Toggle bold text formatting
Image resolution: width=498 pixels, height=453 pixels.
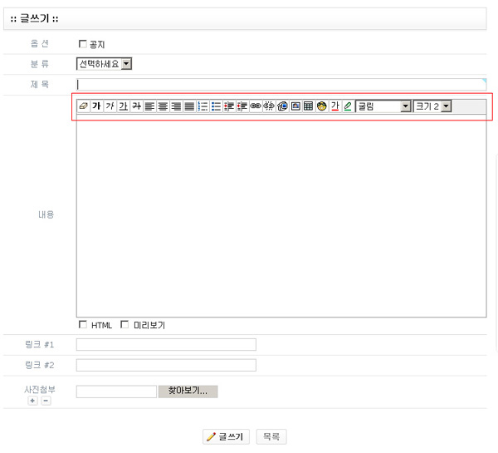tap(96, 106)
